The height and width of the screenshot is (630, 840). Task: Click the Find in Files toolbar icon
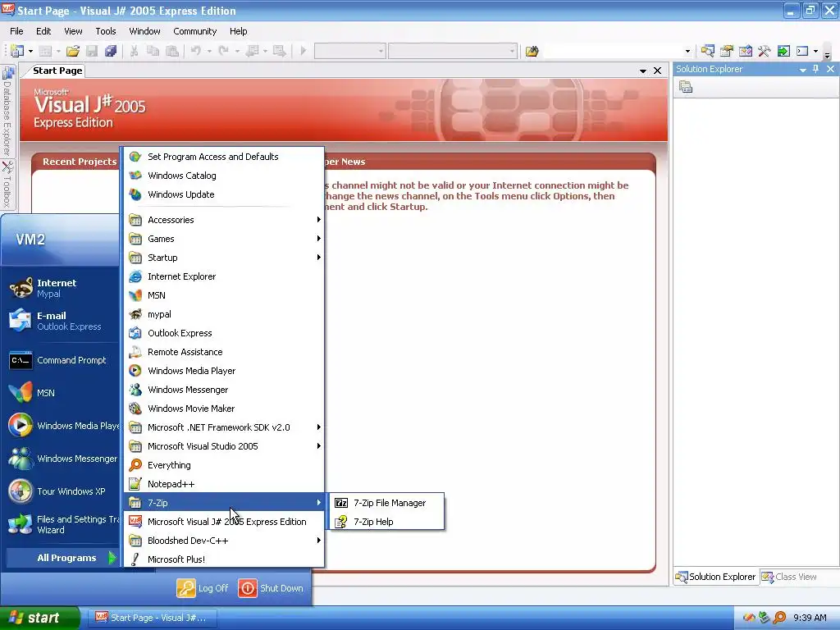pyautogui.click(x=532, y=51)
